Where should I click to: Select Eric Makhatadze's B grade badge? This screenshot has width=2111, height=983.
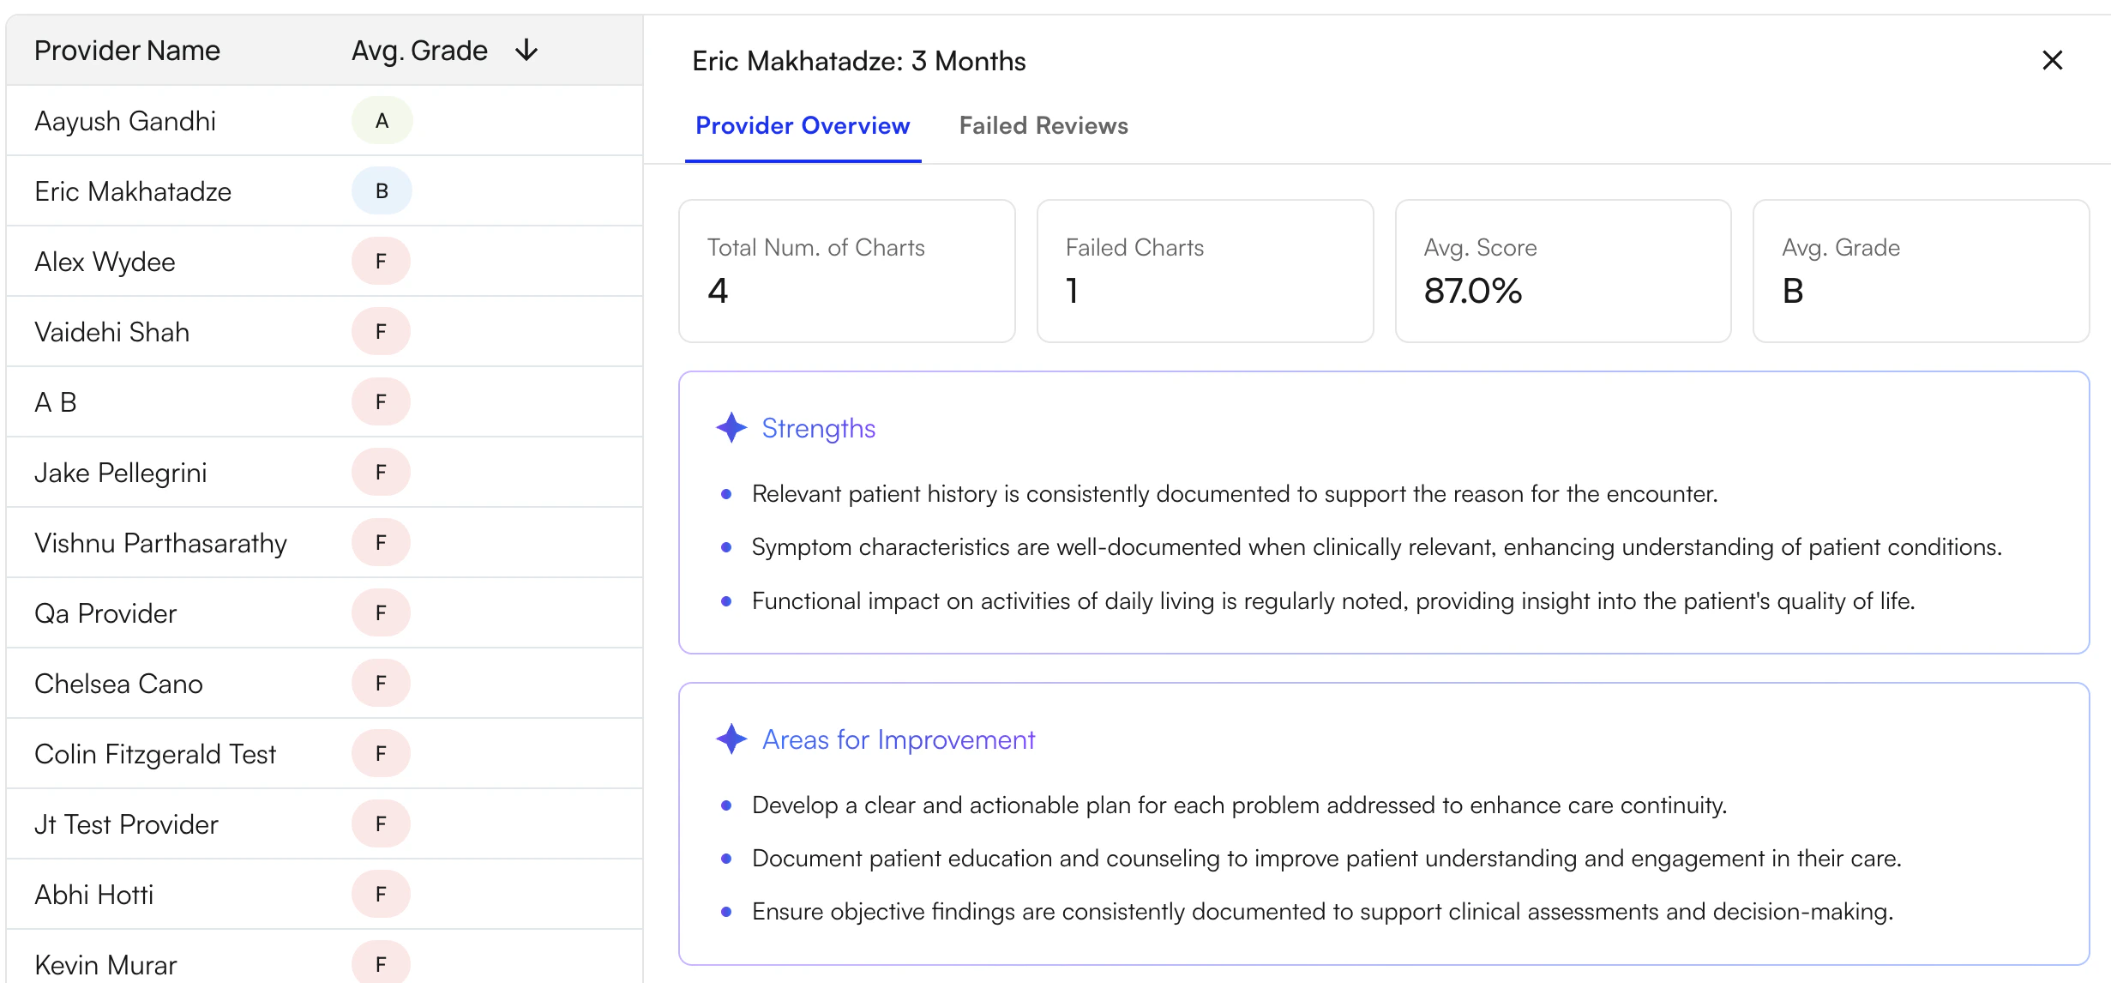click(381, 190)
